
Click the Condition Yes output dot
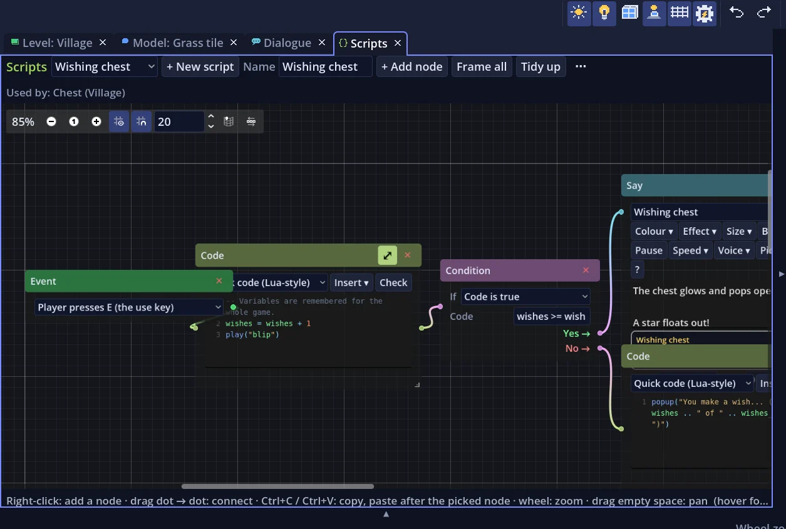[x=599, y=333]
